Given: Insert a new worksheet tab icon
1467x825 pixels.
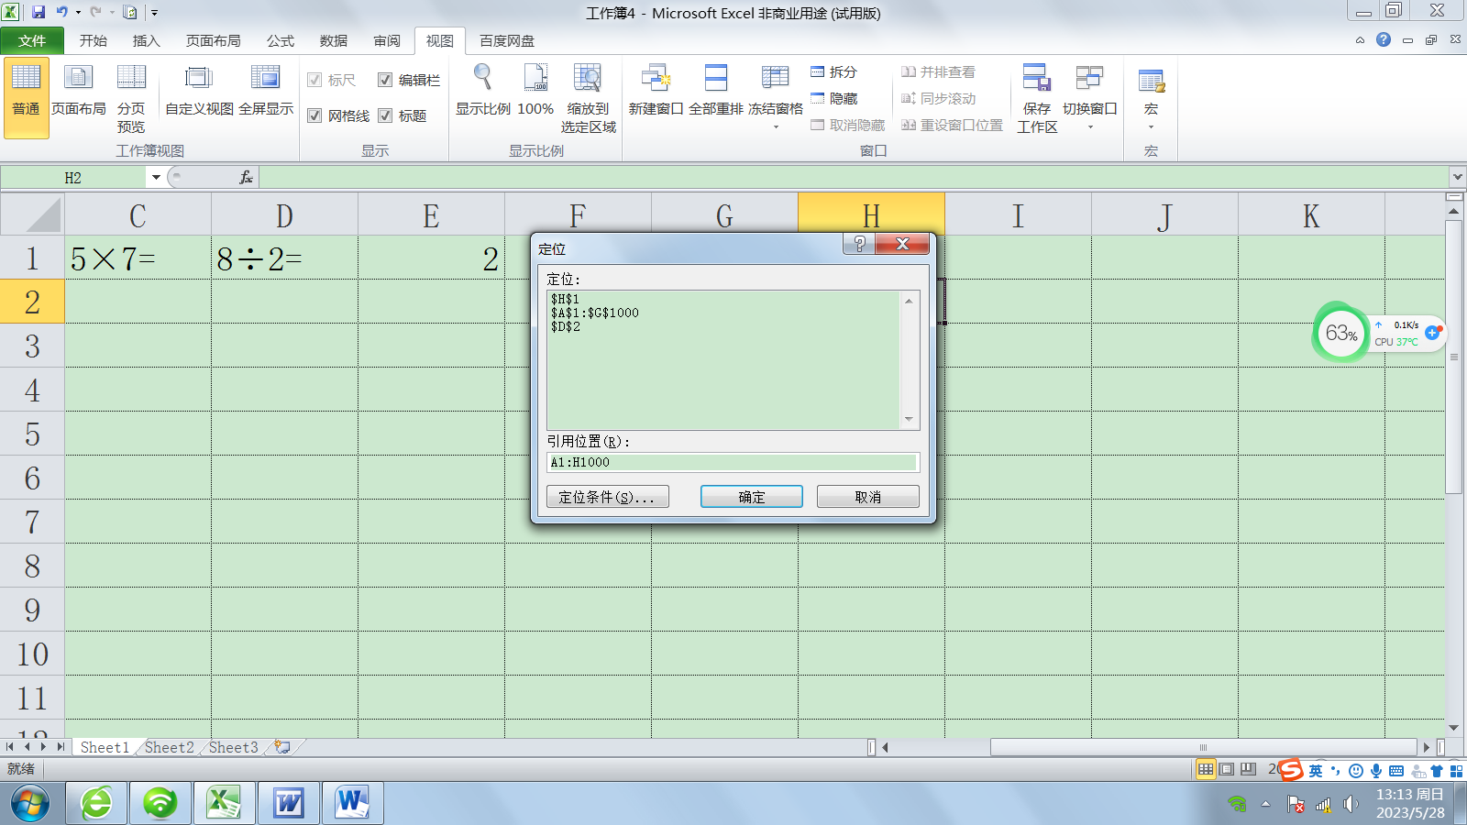Looking at the screenshot, I should click(x=282, y=747).
